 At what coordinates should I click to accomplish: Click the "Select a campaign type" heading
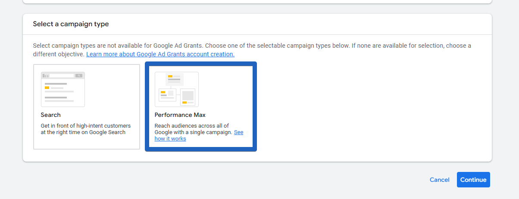pos(71,24)
